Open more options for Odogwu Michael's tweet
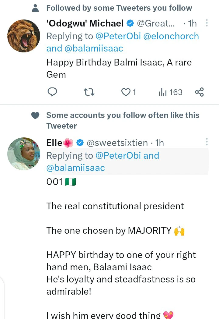 point(207,23)
